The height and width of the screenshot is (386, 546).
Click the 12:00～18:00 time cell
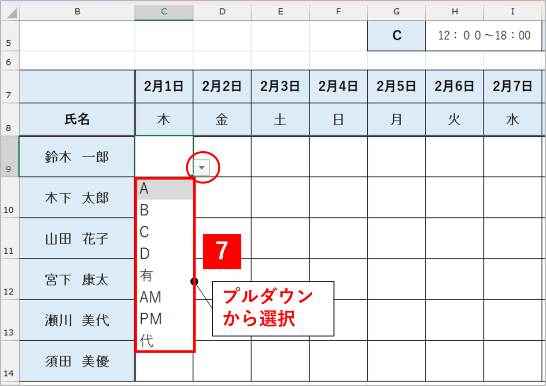[x=484, y=36]
